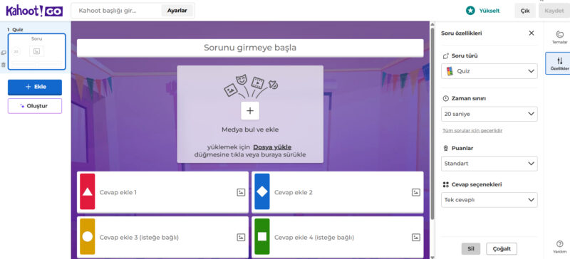This screenshot has width=570, height=259.
Task: Click the yellow circle answer shape
Action: tap(87, 236)
